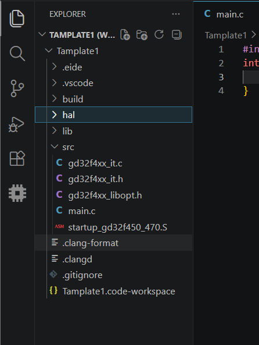Collapse the Tamplate1 root folder
Screen dimensions: 259x345
point(48,51)
